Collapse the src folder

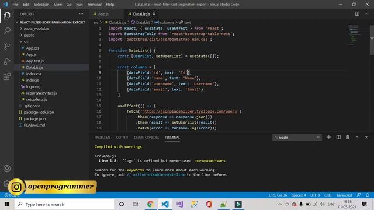click(26, 41)
